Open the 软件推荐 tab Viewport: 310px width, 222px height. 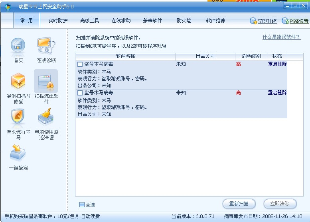click(x=215, y=21)
